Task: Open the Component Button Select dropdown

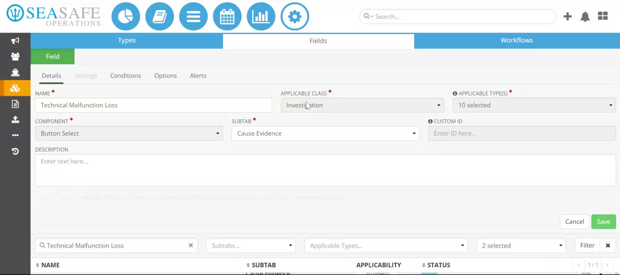Action: pos(129,133)
